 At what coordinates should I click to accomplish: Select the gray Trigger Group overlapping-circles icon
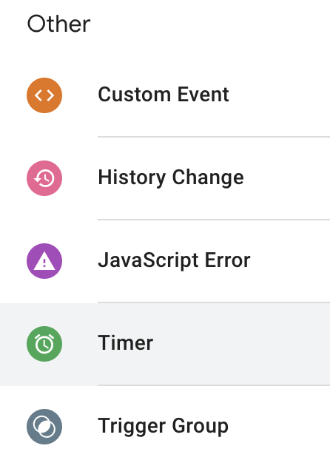pyautogui.click(x=44, y=427)
